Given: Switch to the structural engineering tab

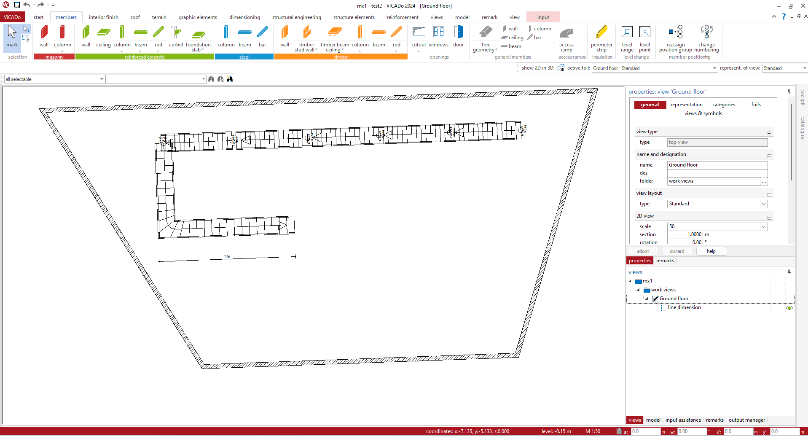Looking at the screenshot, I should pyautogui.click(x=296, y=17).
